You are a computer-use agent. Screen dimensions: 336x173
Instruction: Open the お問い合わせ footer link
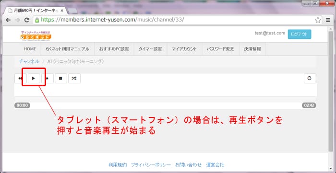pos(188,165)
